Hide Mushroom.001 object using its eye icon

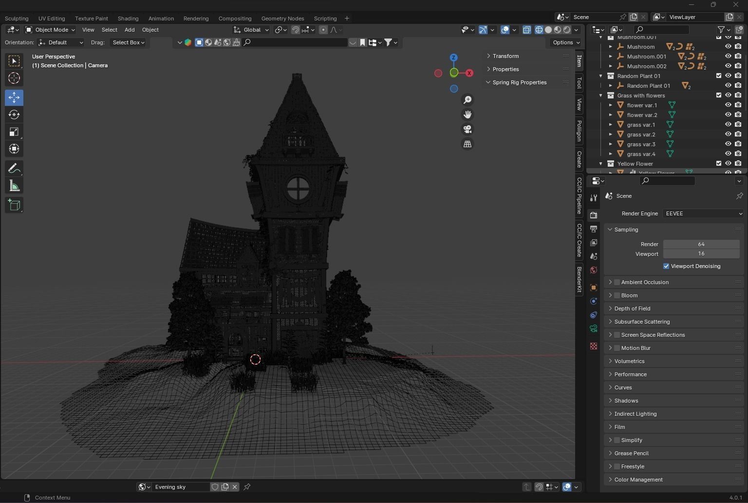click(729, 57)
